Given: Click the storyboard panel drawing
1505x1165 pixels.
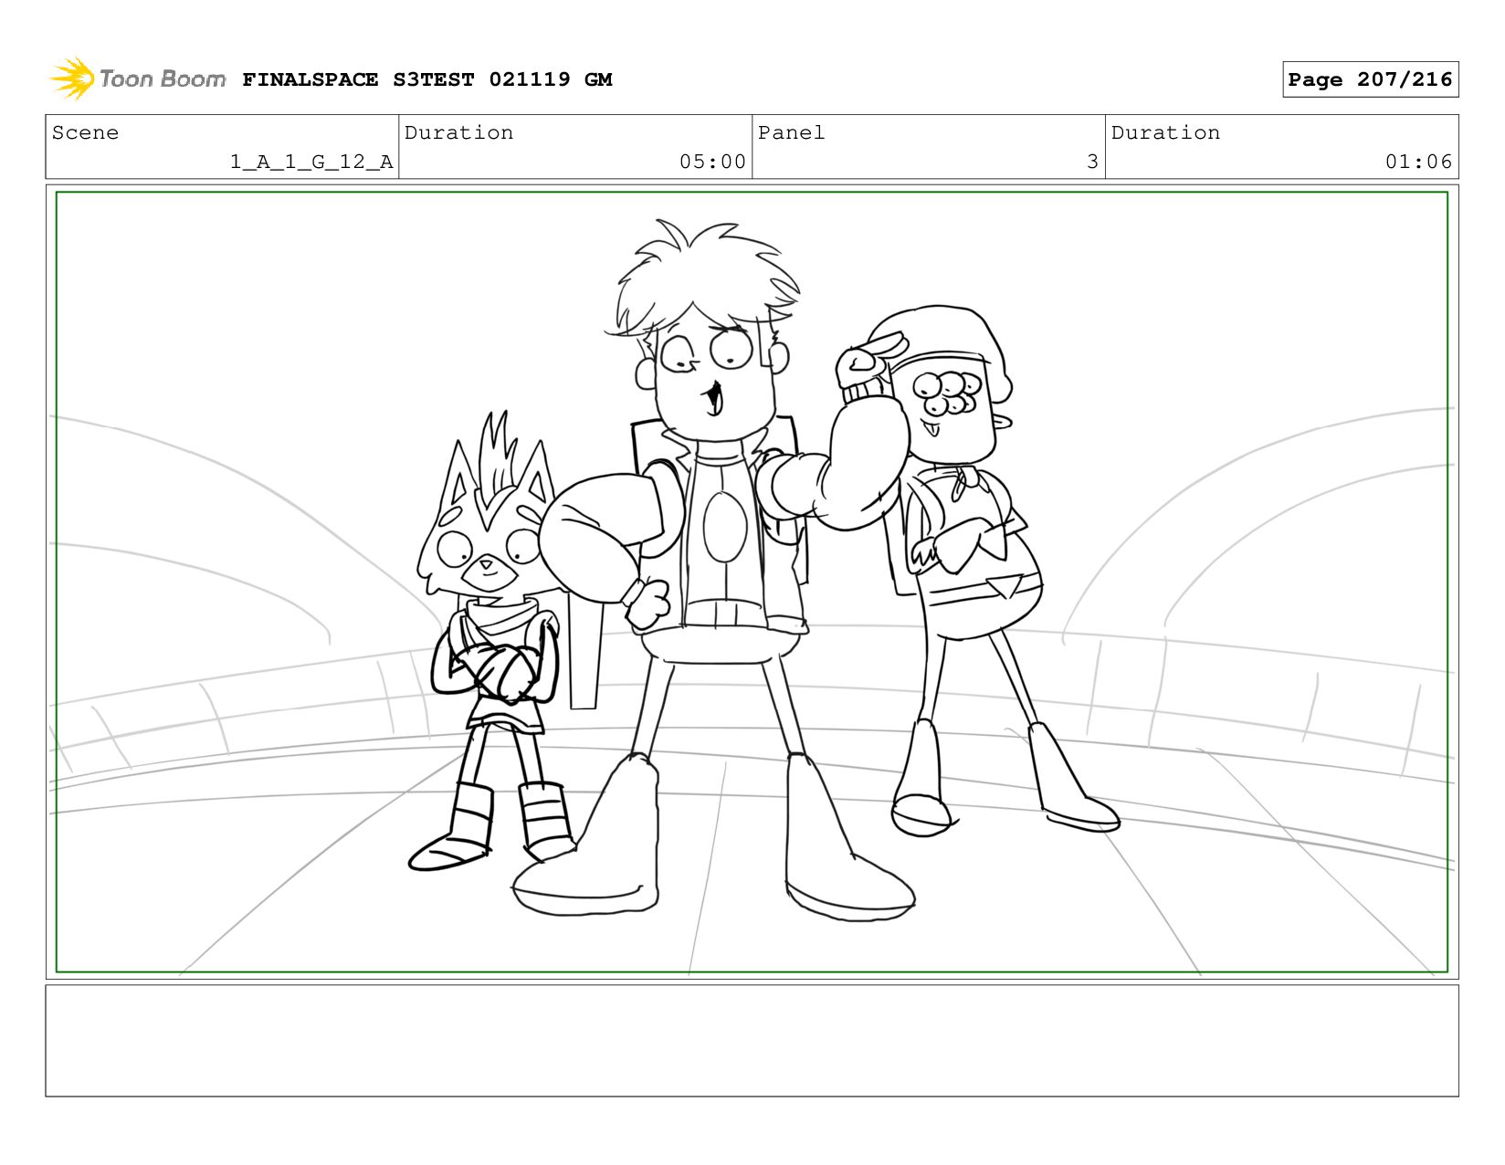Looking at the screenshot, I should [x=752, y=582].
